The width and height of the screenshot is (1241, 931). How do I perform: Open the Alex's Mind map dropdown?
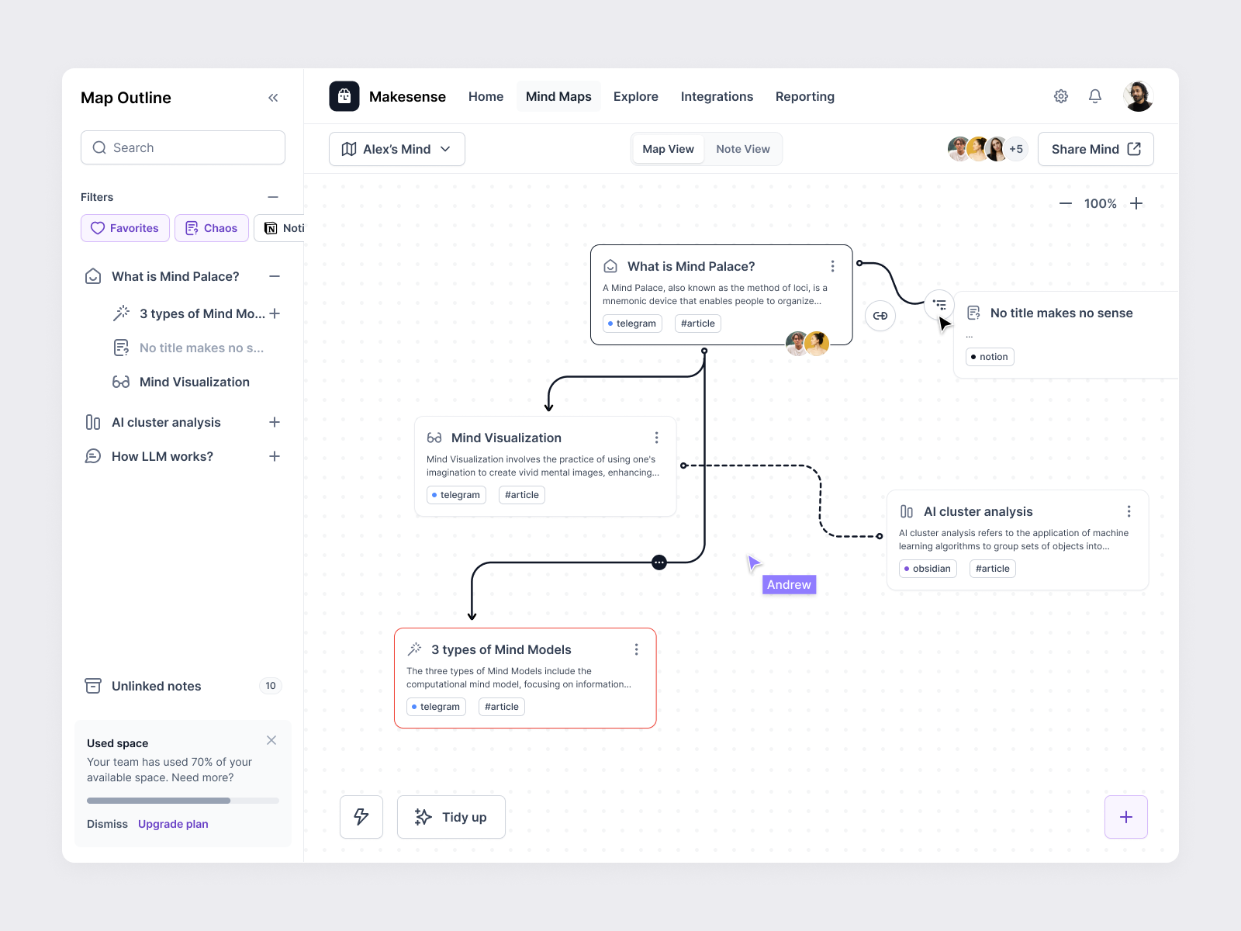[396, 148]
